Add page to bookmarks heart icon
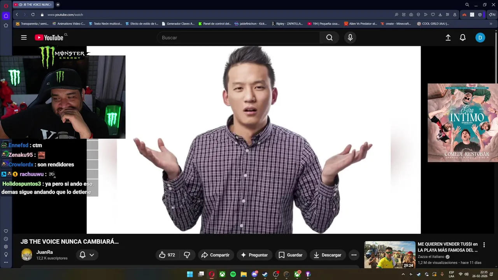Viewport: 498px width, 280px height. pos(433,15)
